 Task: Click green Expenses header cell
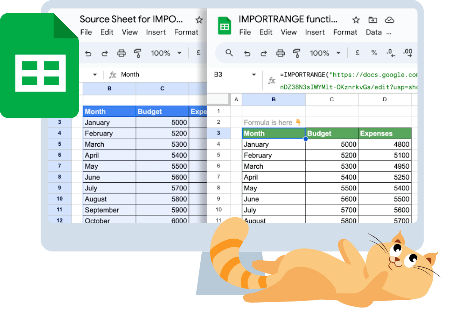tap(385, 133)
